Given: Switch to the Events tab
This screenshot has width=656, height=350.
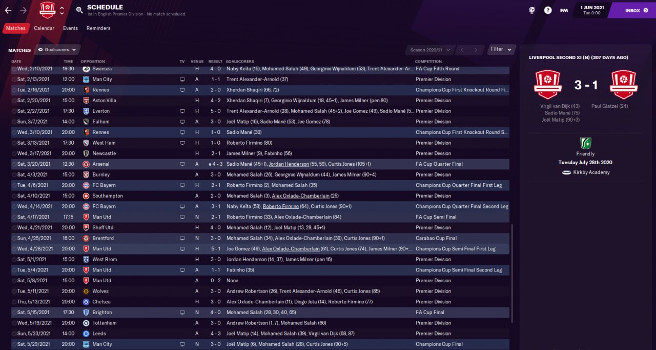Looking at the screenshot, I should point(70,28).
